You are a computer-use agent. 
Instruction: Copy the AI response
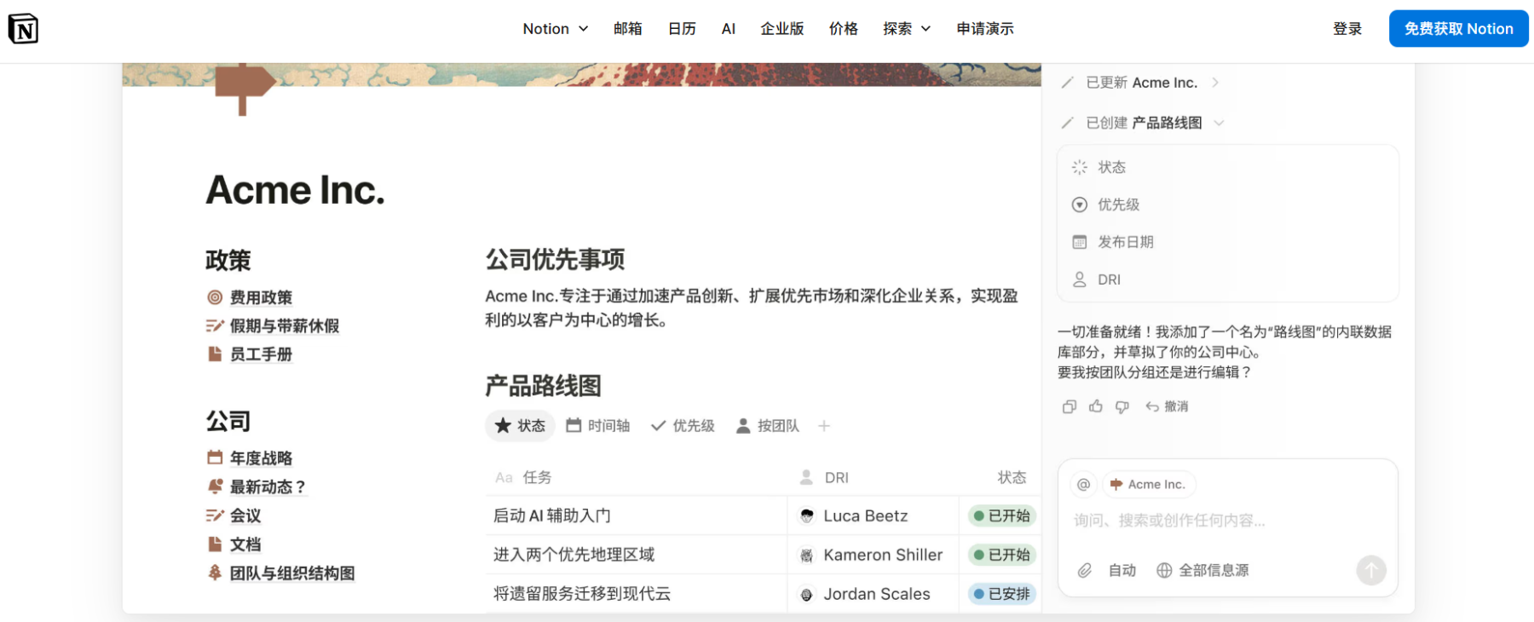(x=1070, y=406)
